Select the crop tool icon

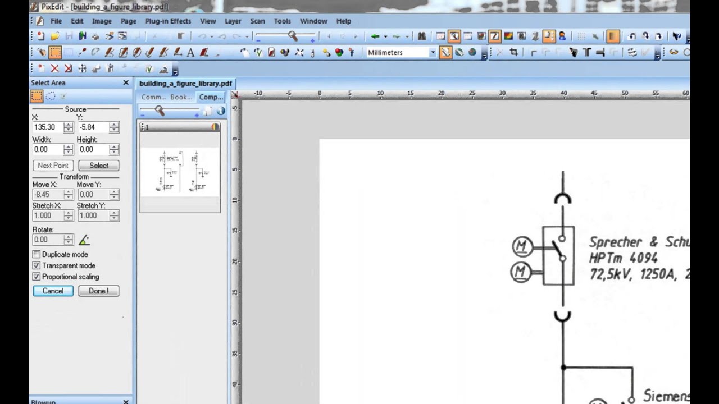[513, 53]
